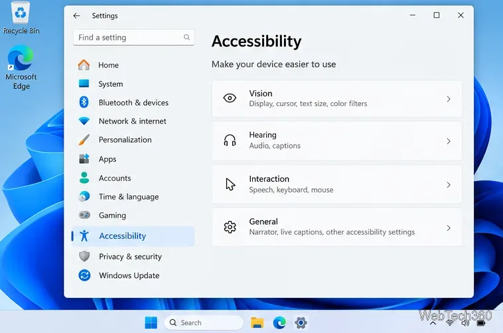Click the Settings gear in taskbar
Viewport: 503px width, 333px height.
coord(301,322)
